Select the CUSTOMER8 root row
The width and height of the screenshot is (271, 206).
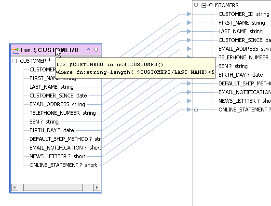tap(223, 5)
